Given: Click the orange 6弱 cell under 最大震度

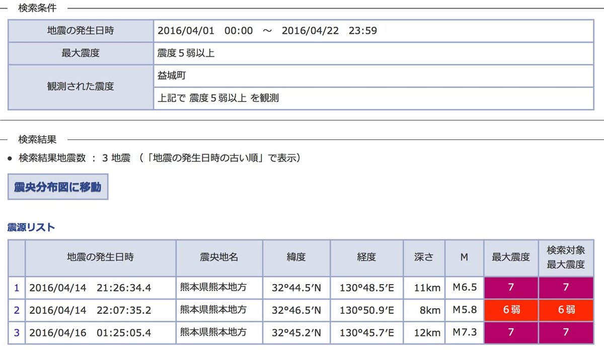Looking at the screenshot, I should point(511,310).
